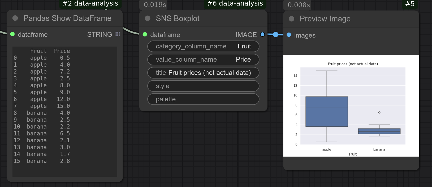The height and width of the screenshot is (187, 432).
Task: Collapse the SNS Boxplot node dot
Action: pos(148,18)
